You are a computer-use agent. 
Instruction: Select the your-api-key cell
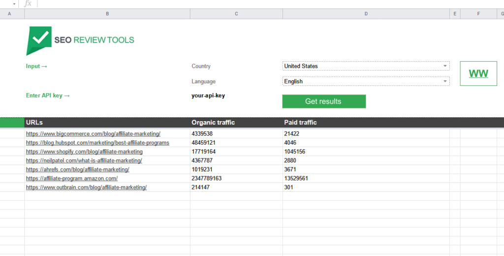point(208,96)
